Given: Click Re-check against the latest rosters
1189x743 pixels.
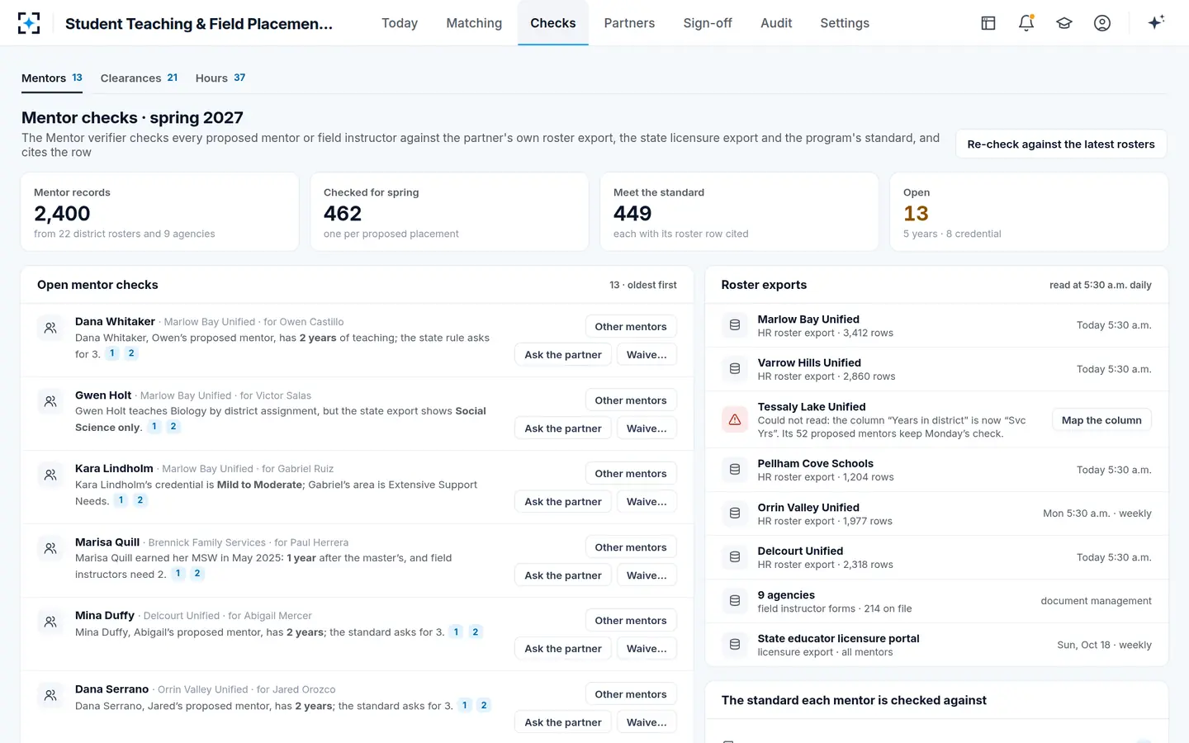Looking at the screenshot, I should (1061, 144).
